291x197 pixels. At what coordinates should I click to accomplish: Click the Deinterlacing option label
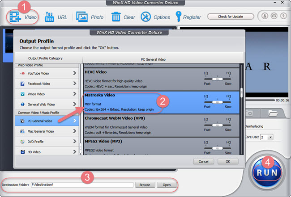click(x=254, y=126)
